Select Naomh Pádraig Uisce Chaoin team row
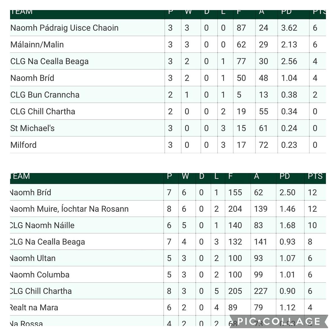This screenshot has height=336, width=336. (x=168, y=28)
